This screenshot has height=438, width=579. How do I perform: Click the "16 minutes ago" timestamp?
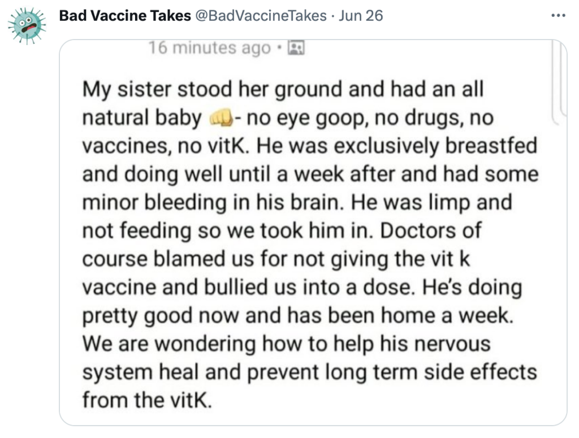[x=210, y=47]
